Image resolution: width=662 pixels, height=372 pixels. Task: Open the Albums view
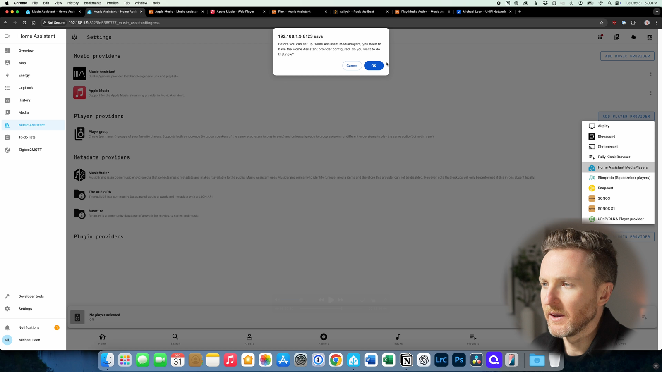click(x=324, y=339)
